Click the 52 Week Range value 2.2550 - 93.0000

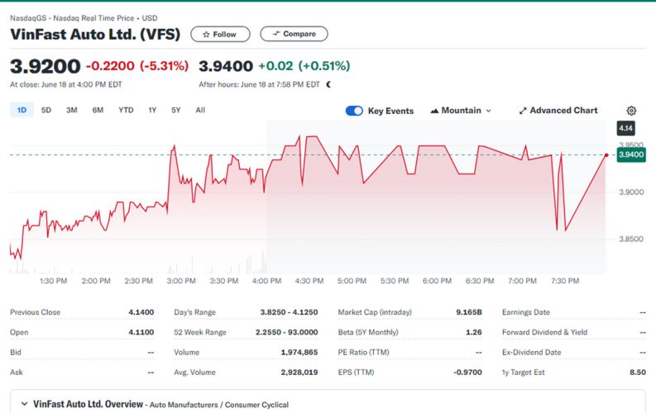pyautogui.click(x=286, y=332)
